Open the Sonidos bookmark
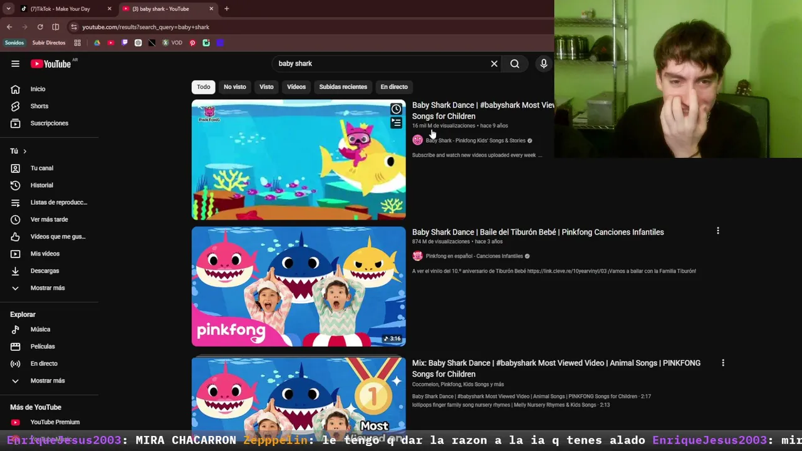The width and height of the screenshot is (802, 451). point(14,43)
